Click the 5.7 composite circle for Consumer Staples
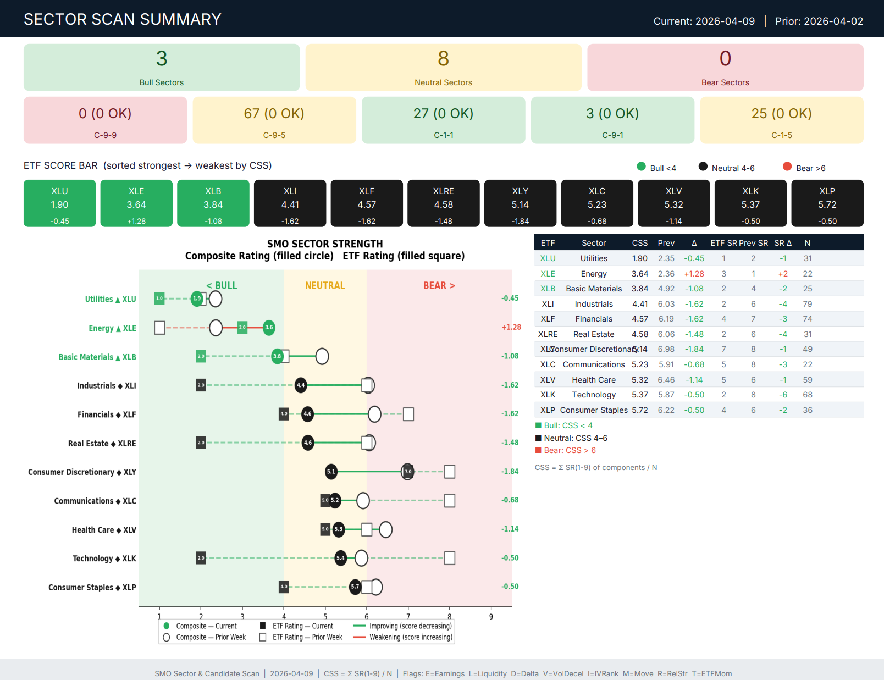This screenshot has height=680, width=884. click(355, 587)
